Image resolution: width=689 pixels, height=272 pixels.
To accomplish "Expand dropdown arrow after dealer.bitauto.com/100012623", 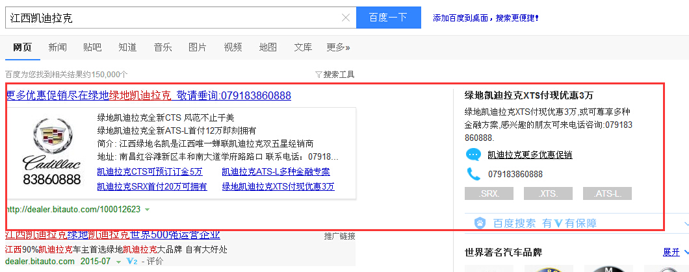I will tap(147, 210).
